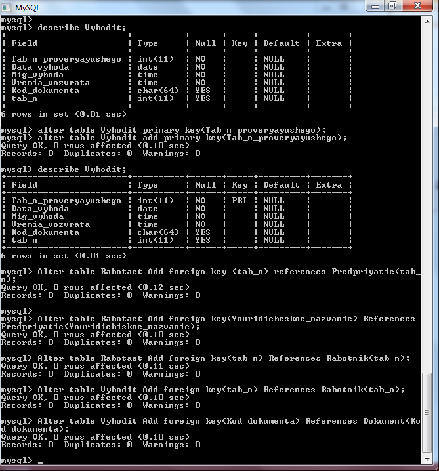Click the Extra header in the first table
Screen dimensions: 439x471
pos(329,43)
